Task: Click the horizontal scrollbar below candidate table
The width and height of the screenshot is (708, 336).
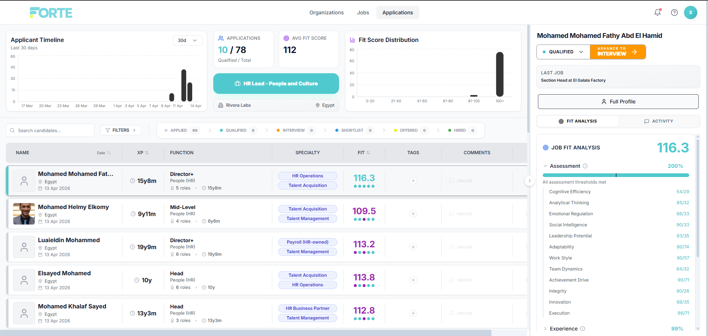Action: coord(246,333)
